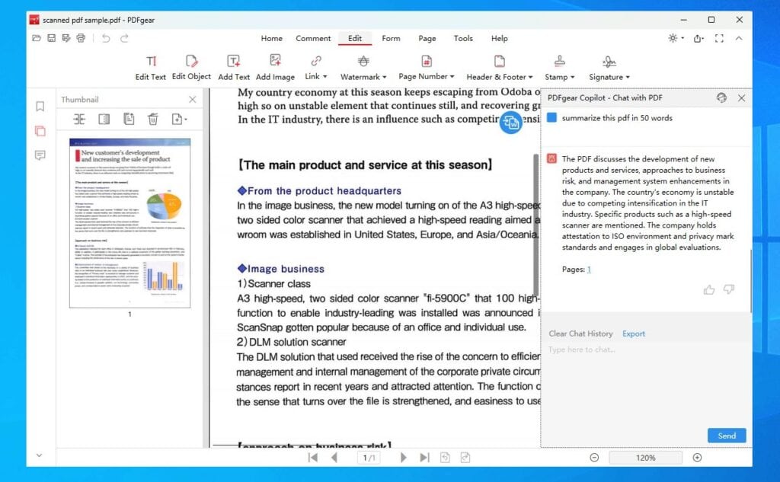
Task: Redo the last action
Action: (124, 38)
